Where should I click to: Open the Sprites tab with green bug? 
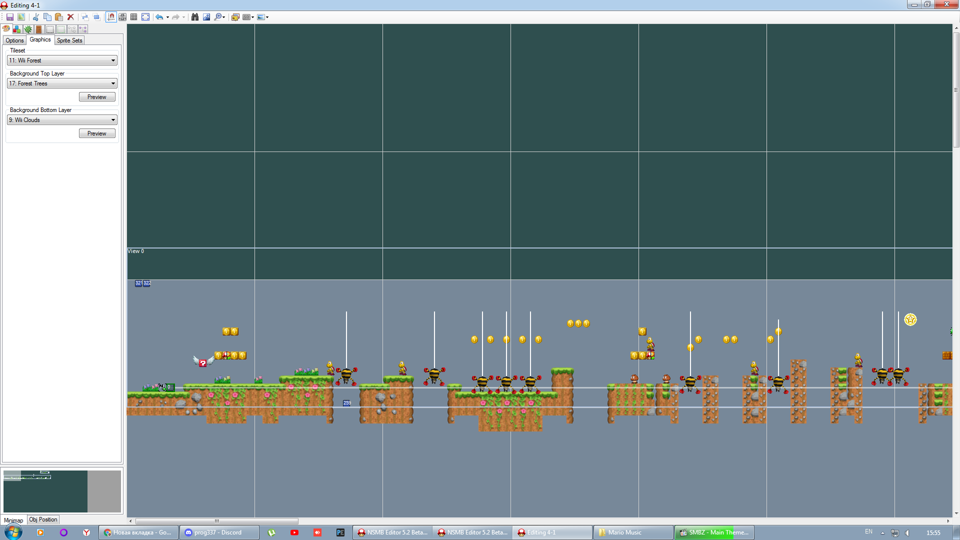click(x=28, y=29)
